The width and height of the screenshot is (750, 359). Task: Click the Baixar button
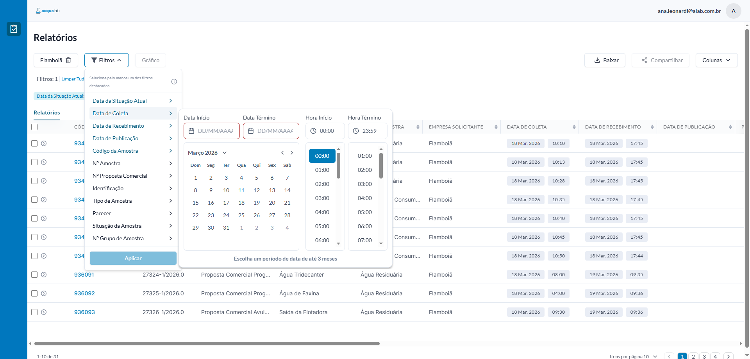[605, 60]
